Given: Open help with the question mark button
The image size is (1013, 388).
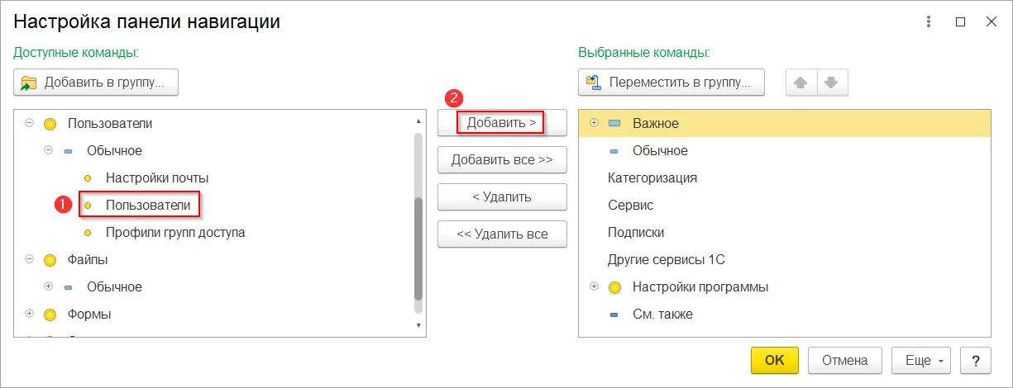Looking at the screenshot, I should pyautogui.click(x=976, y=360).
